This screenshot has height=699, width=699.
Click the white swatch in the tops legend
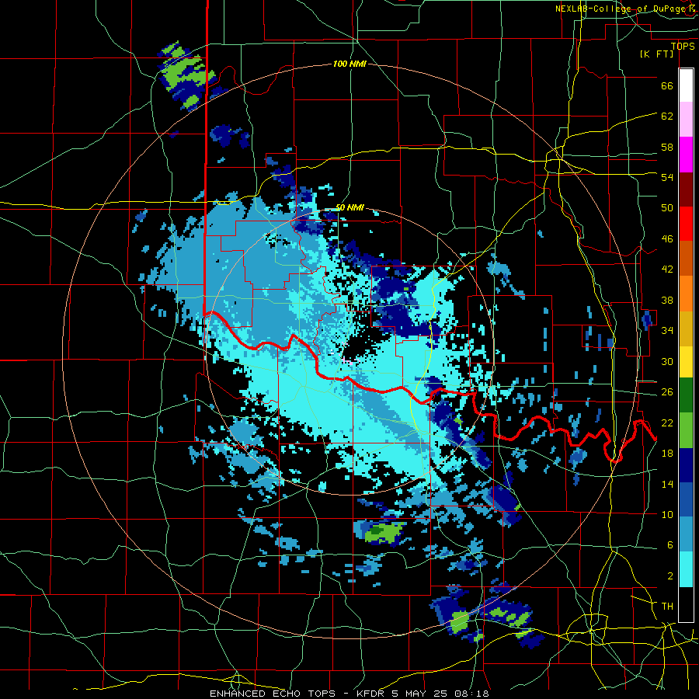[686, 85]
